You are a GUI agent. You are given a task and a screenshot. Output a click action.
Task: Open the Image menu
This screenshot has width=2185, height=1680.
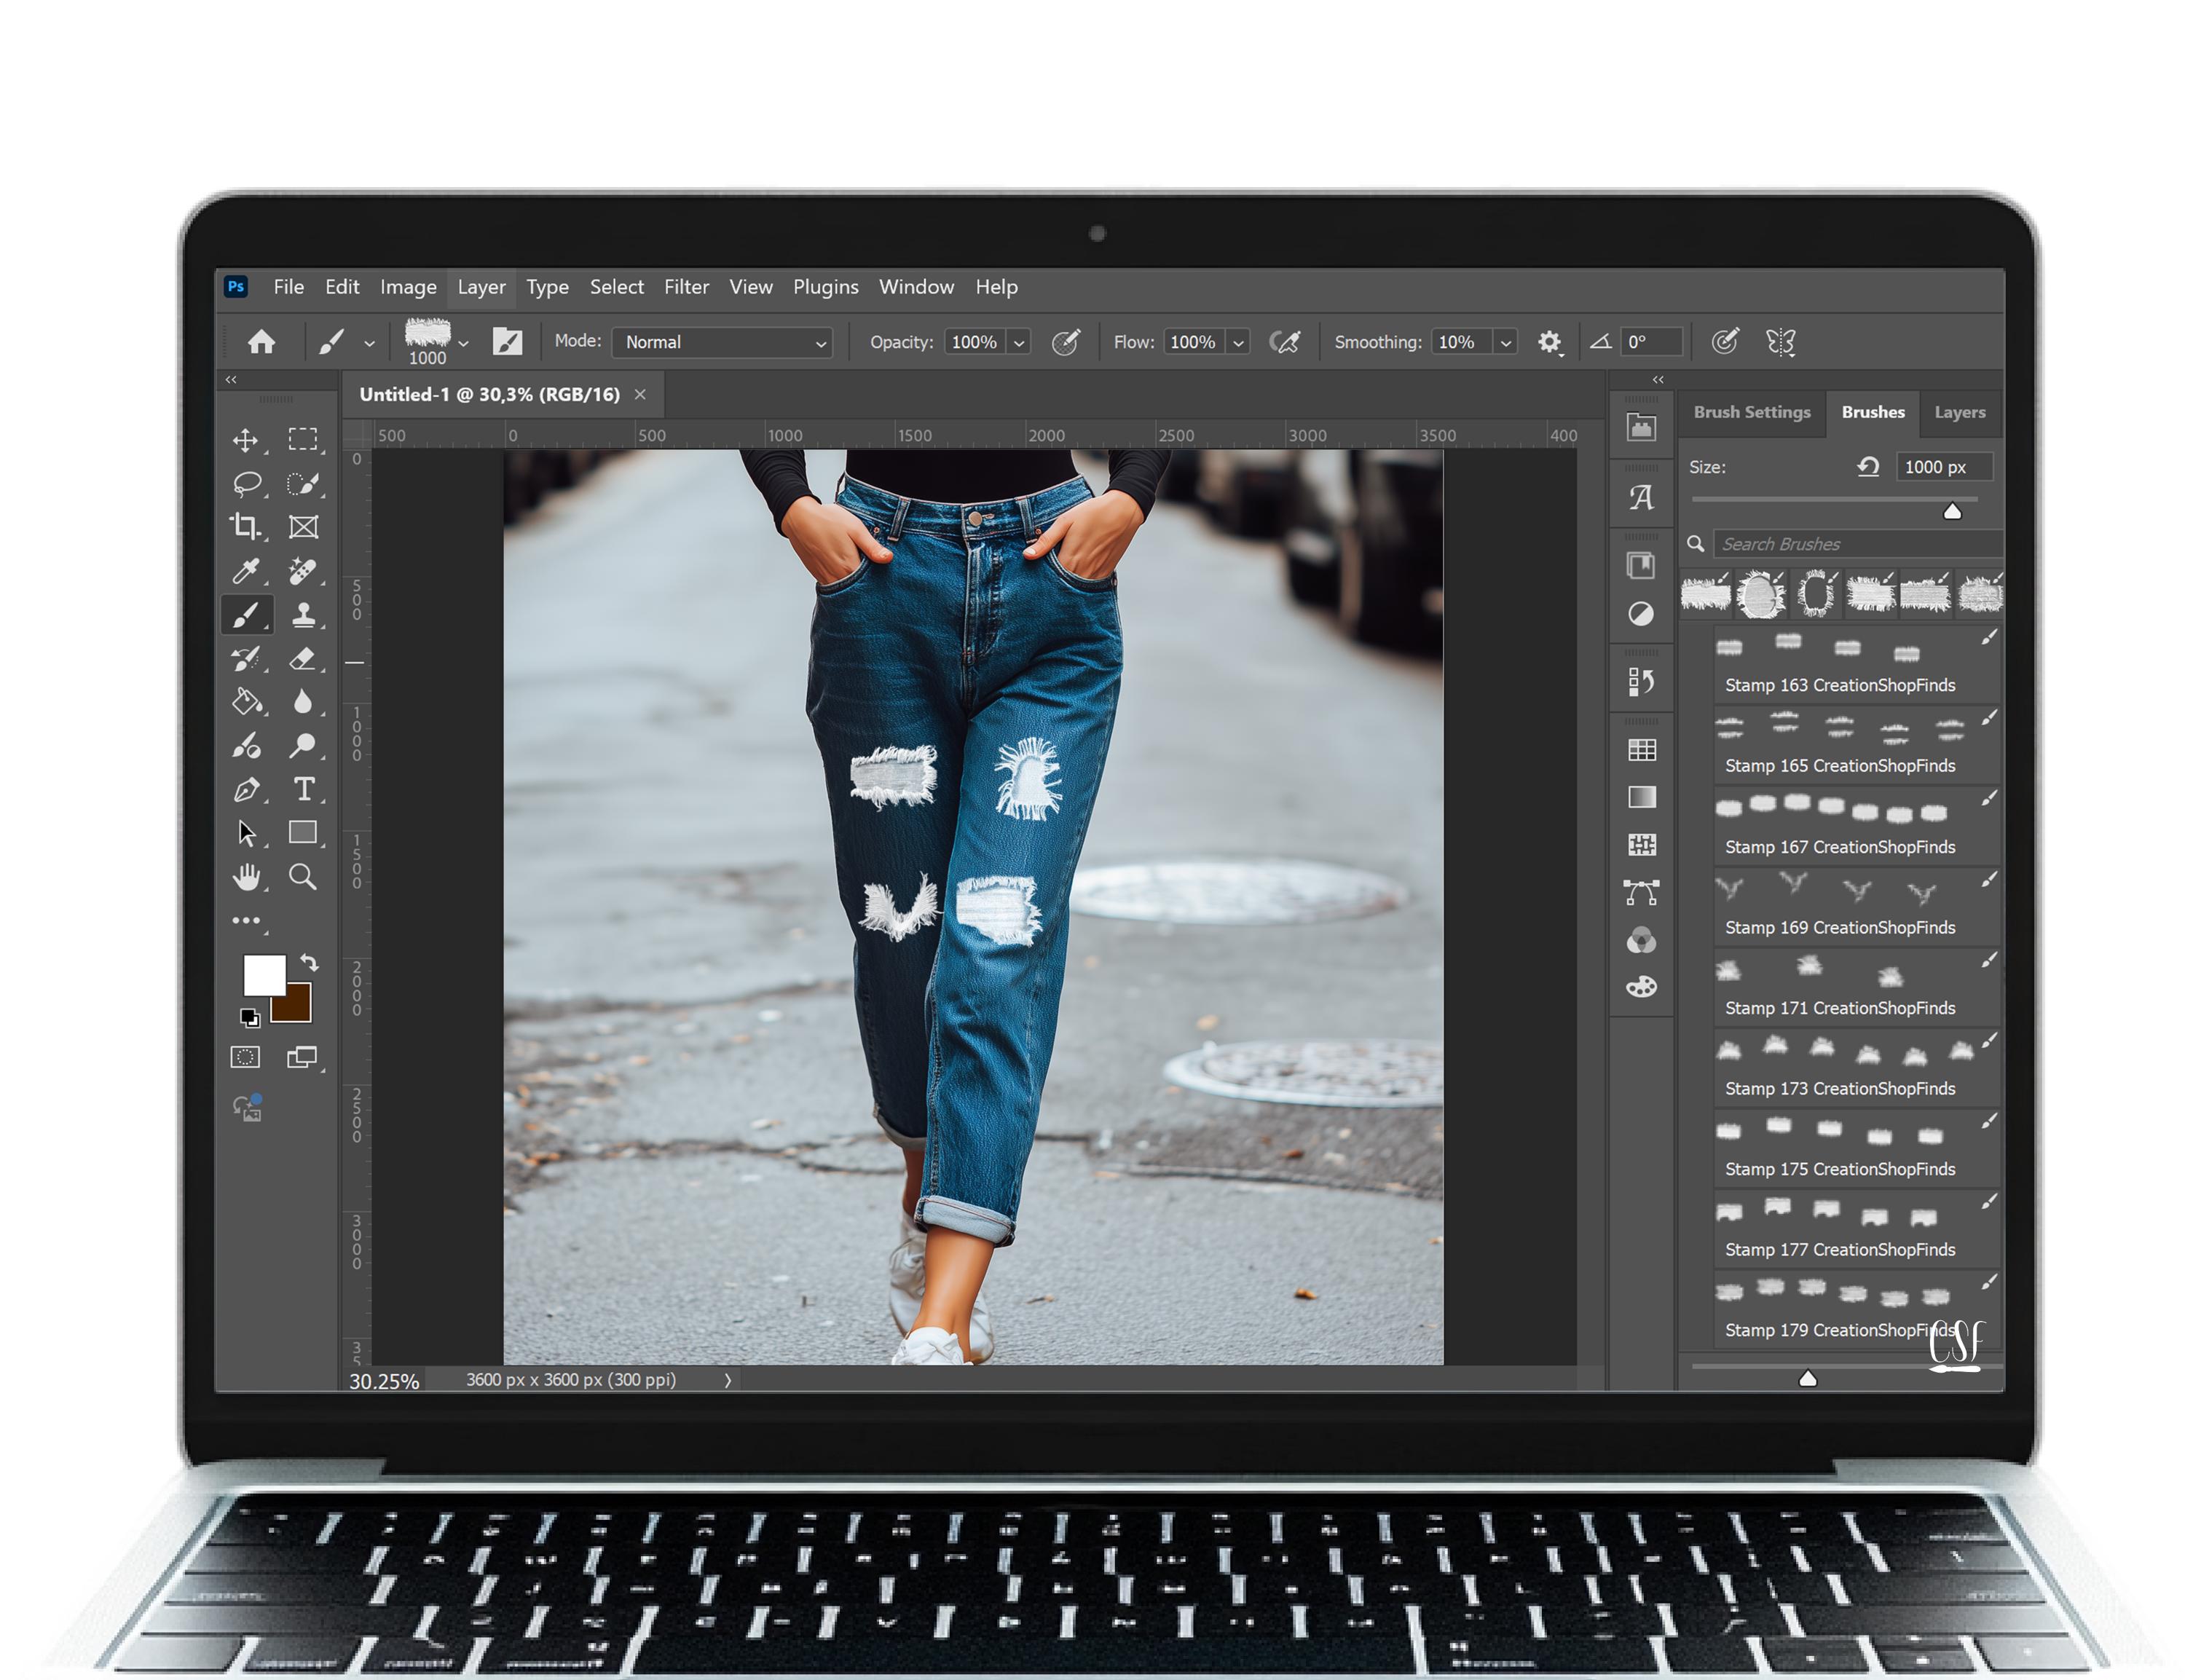coord(408,287)
